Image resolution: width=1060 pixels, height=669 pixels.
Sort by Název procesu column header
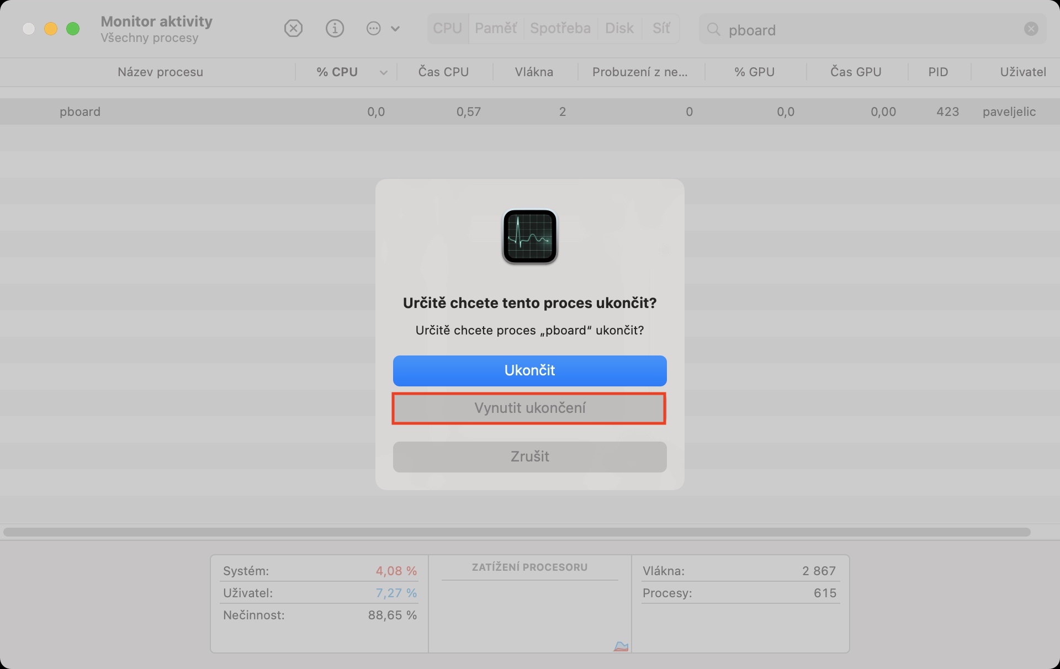160,72
